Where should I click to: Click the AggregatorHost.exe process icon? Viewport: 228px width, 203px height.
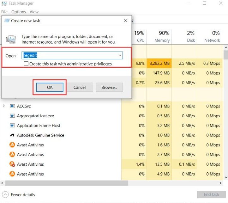point(12,116)
